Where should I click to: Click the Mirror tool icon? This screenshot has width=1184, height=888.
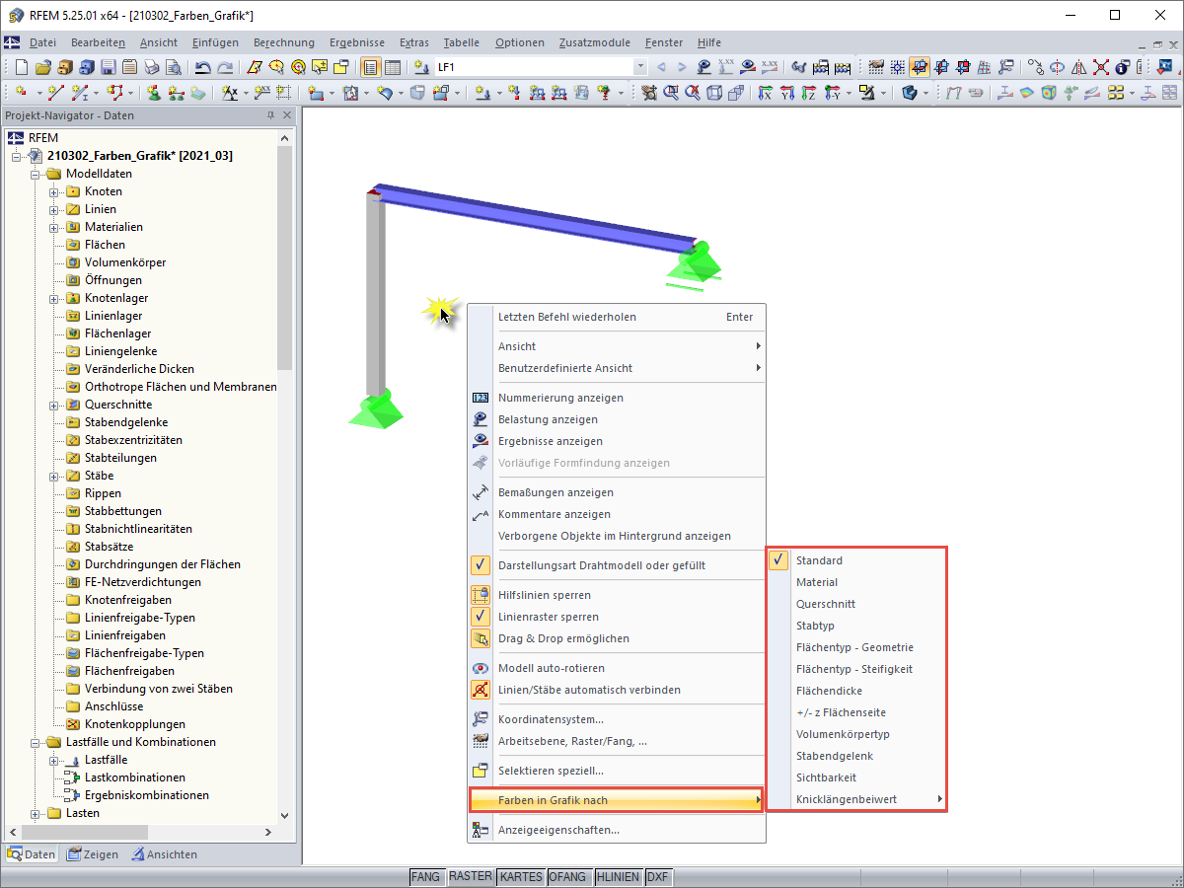pyautogui.click(x=1078, y=67)
